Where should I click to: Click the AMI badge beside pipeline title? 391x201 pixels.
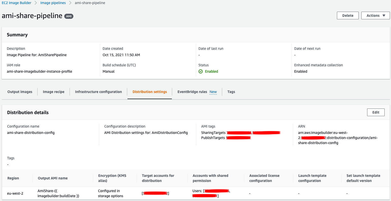point(69,16)
